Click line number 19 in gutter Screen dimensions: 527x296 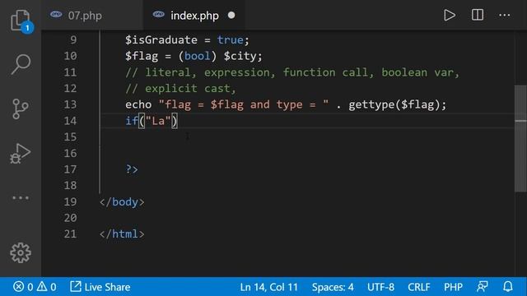click(x=70, y=202)
